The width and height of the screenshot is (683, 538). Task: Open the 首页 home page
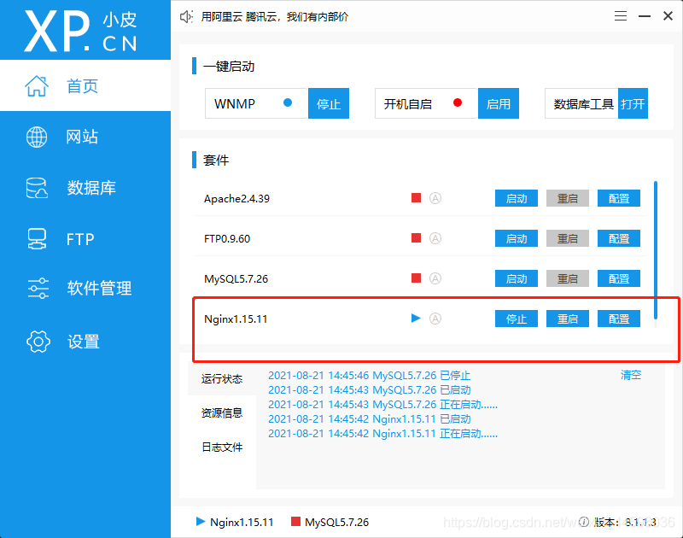pos(85,85)
